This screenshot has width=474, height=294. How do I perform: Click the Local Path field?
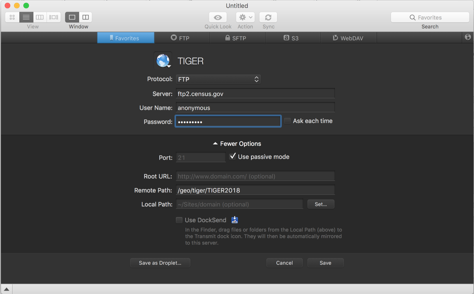pos(239,204)
